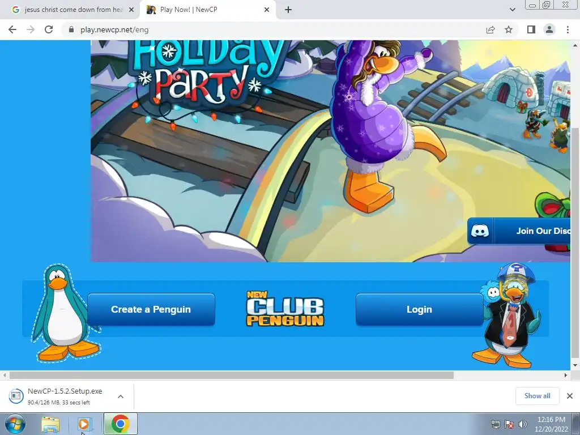This screenshot has width=580, height=435.
Task: Bookmark this tab with star icon
Action: tap(509, 29)
